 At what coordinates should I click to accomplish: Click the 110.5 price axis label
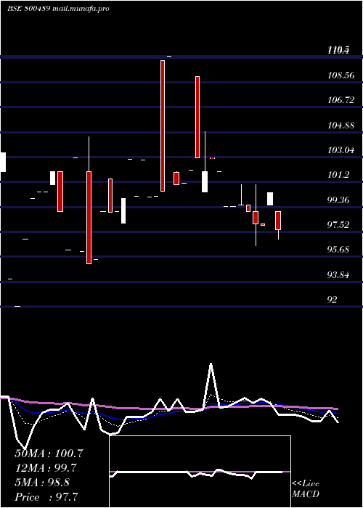point(338,50)
